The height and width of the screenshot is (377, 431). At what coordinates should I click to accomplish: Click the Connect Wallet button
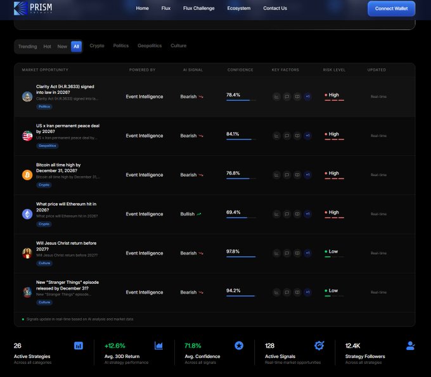click(391, 8)
